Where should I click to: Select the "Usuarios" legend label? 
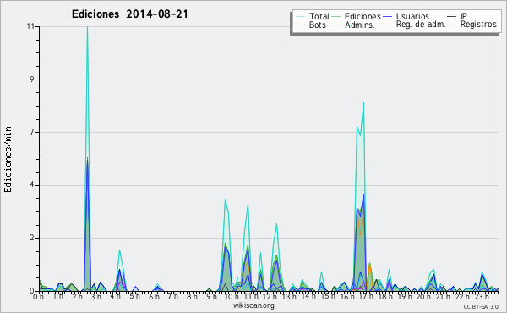coord(412,16)
